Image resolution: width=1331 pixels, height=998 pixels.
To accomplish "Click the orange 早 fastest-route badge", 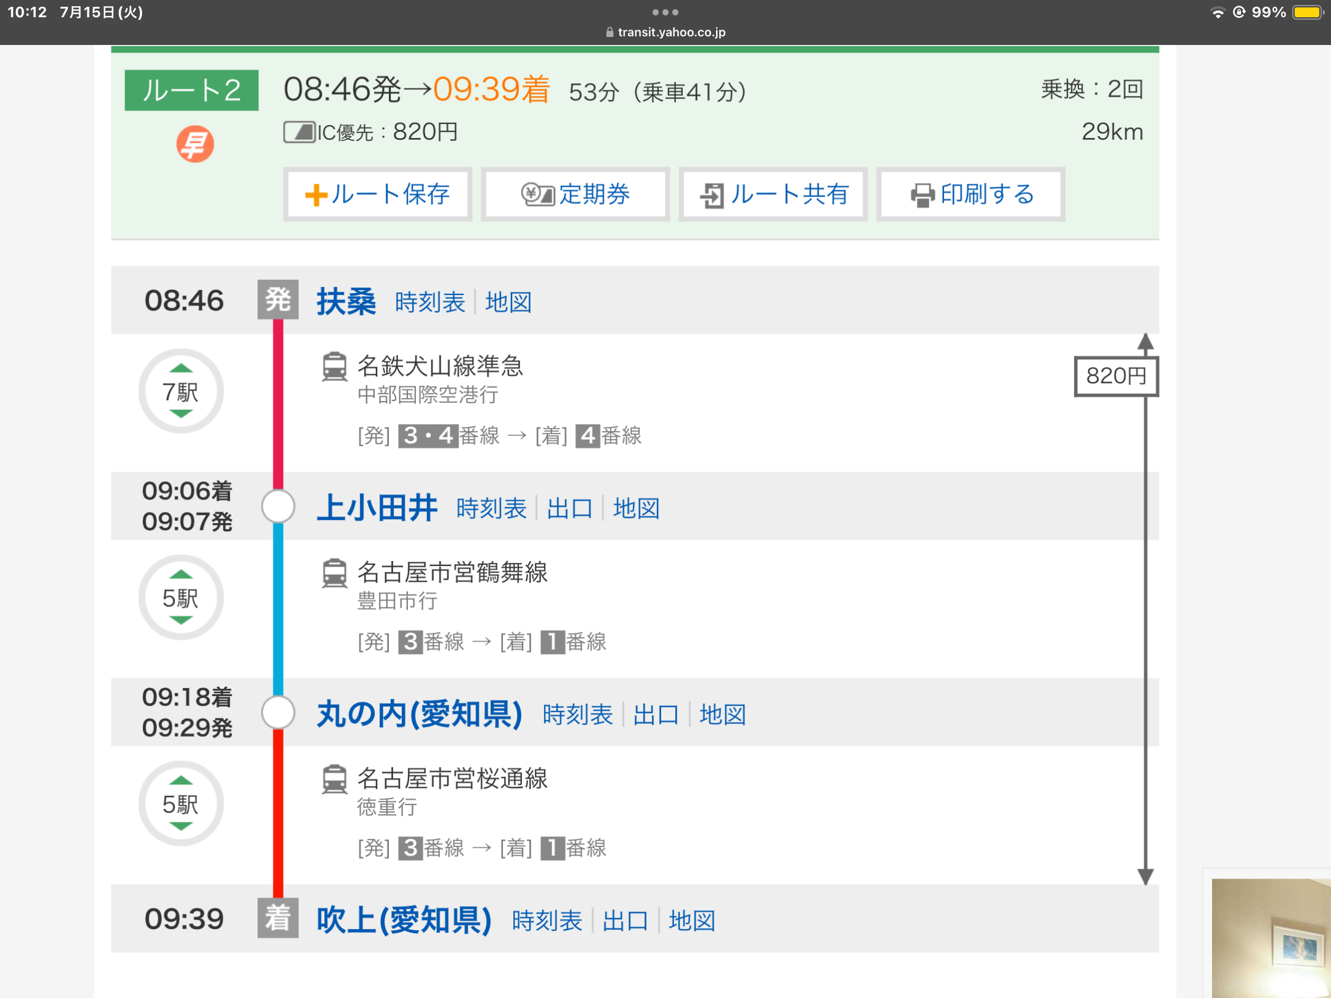I will pos(195,144).
